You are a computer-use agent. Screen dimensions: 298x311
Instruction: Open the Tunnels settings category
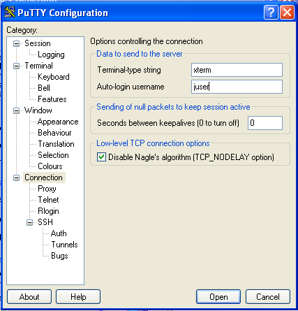point(64,245)
